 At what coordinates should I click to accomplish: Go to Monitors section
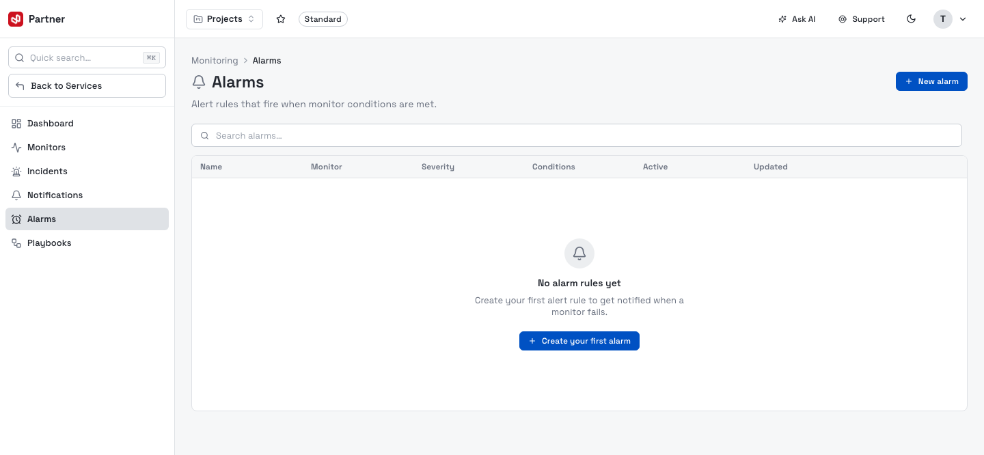coord(87,148)
